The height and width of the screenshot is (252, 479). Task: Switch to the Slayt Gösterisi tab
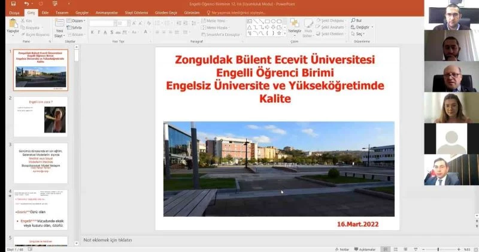point(137,13)
